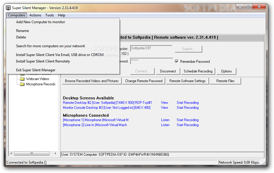The width and height of the screenshot is (274, 173).
Task: Click View for Remote Desktop #2
Action: 164,103
